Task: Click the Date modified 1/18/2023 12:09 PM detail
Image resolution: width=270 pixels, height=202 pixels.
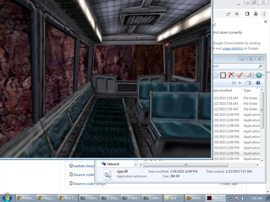Action: tap(173, 171)
